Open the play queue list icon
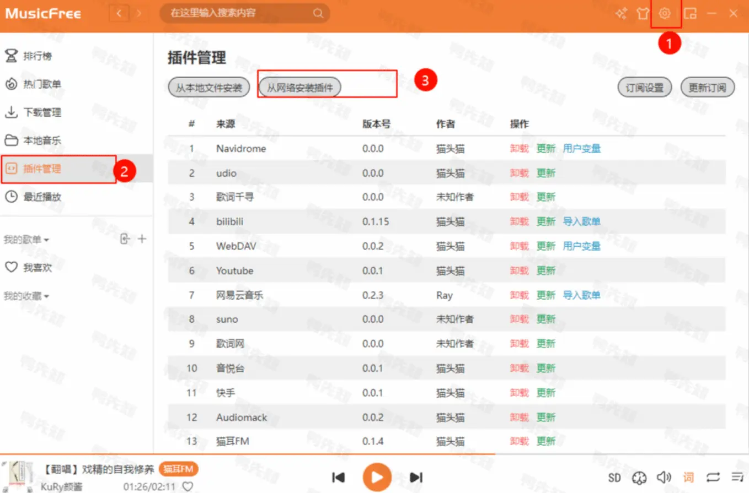The width and height of the screenshot is (749, 493). [737, 477]
